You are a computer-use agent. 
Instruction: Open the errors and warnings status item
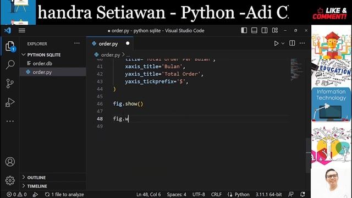coord(16,194)
